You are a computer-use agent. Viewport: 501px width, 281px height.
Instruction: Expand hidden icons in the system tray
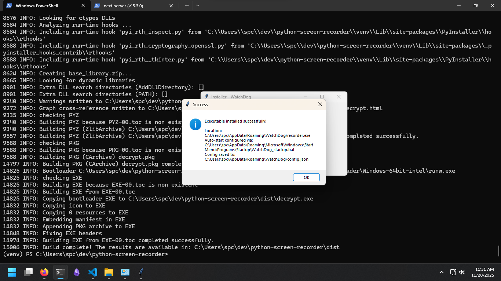tap(442, 272)
